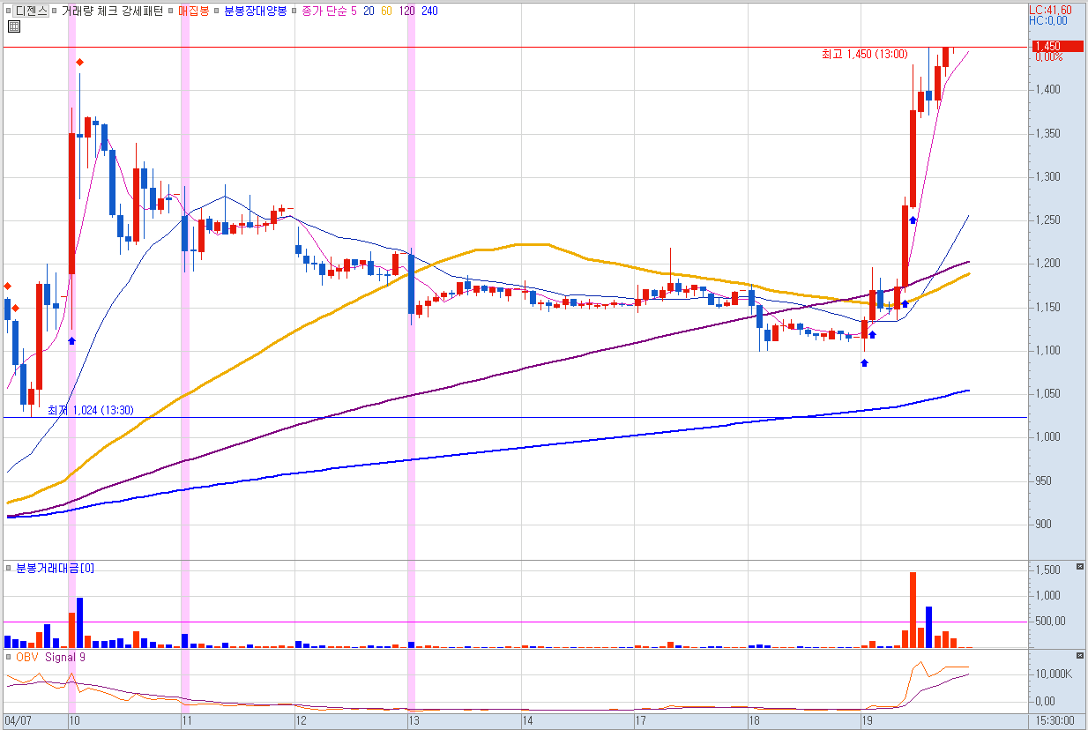The height and width of the screenshot is (730, 1088).
Task: Click the 10,000K OBV axis label
Action: 1053,674
